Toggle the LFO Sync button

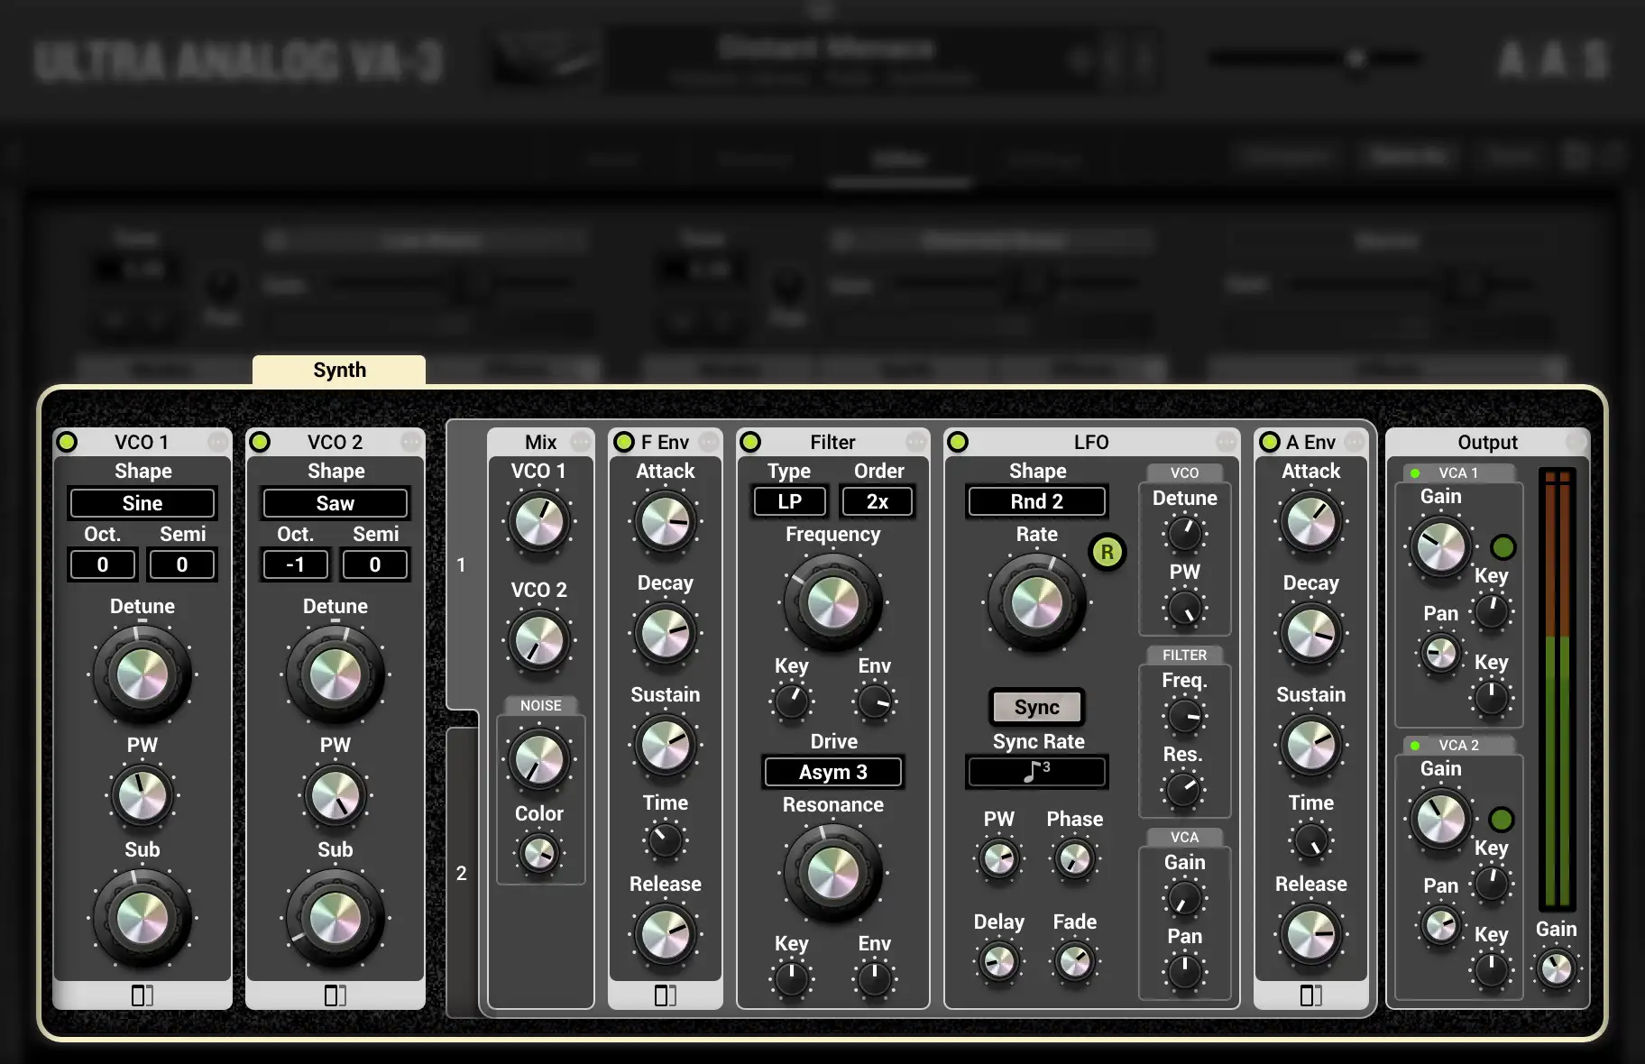[x=1036, y=707]
